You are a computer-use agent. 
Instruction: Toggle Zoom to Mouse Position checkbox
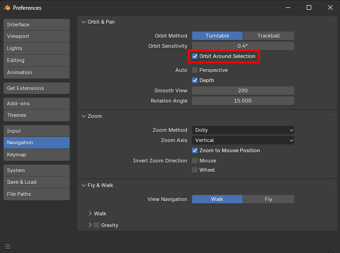pos(195,150)
